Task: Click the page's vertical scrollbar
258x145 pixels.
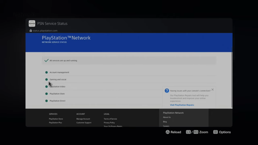Action: click(x=232, y=77)
